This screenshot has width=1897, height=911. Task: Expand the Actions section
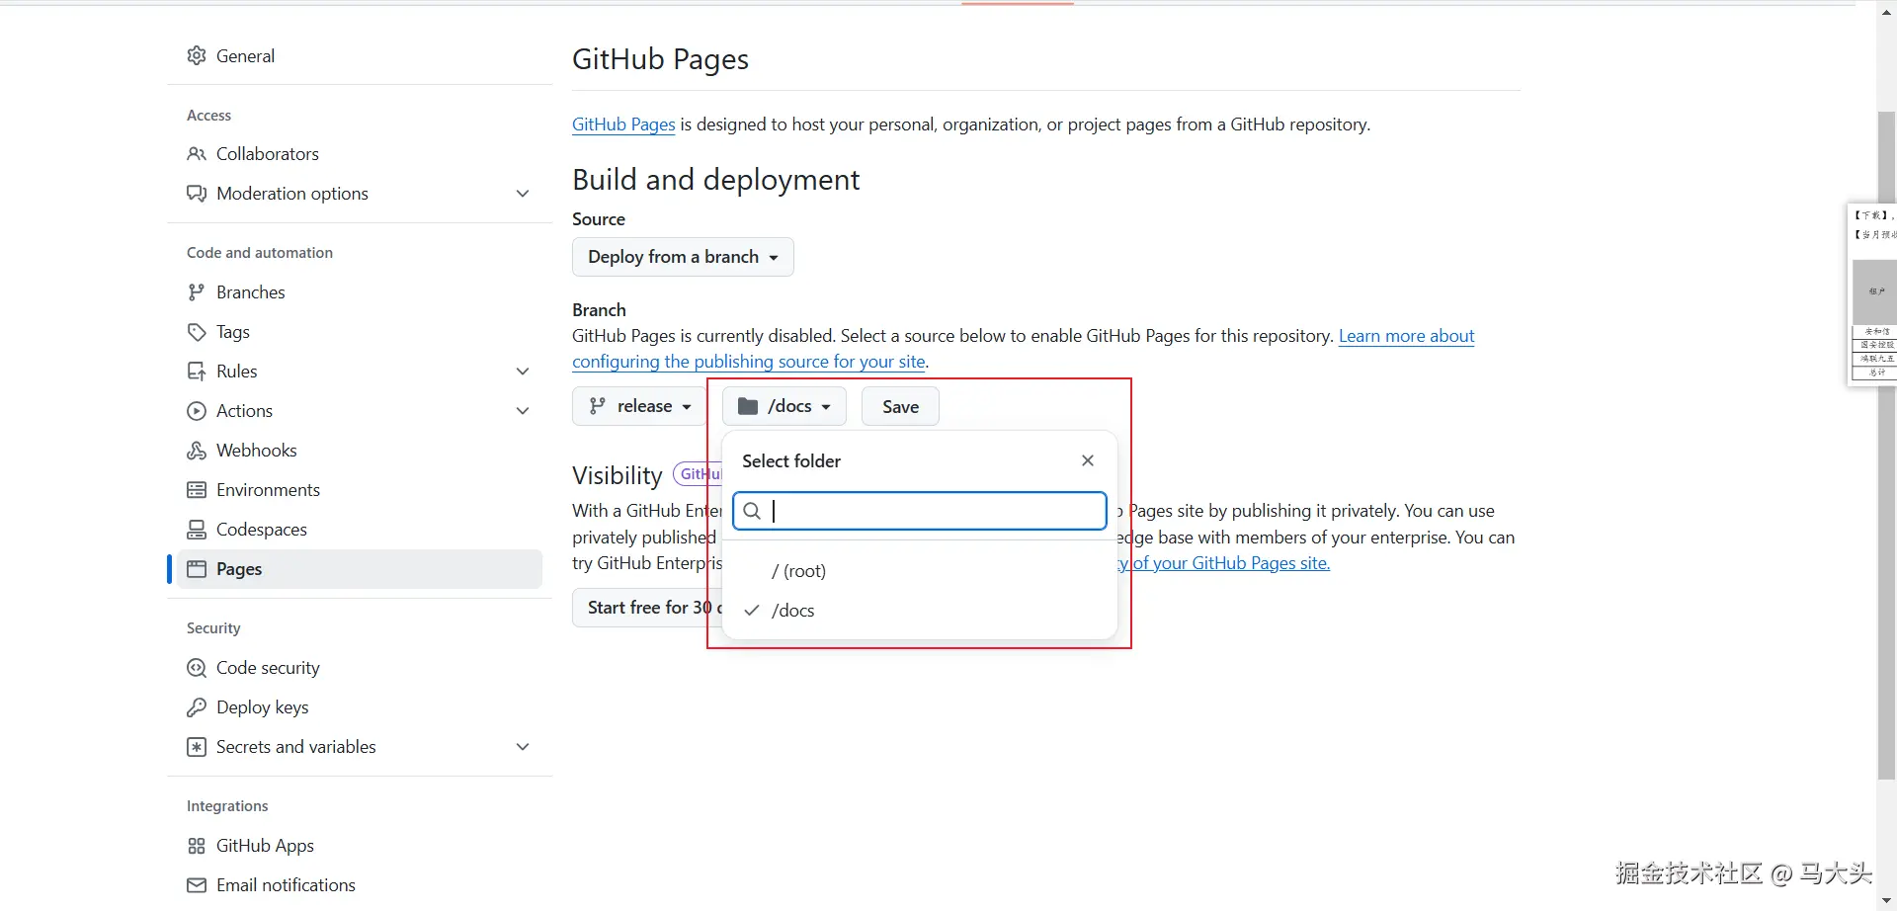(523, 411)
